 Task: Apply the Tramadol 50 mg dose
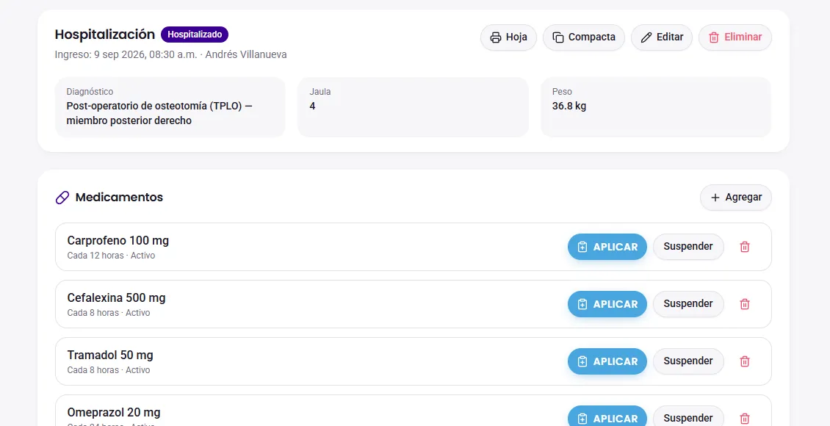click(607, 361)
